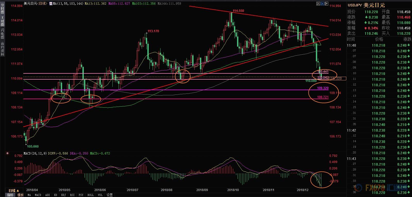Click the DEA:-0.250 value
Screen dimensions: 412x197
tap(79, 153)
